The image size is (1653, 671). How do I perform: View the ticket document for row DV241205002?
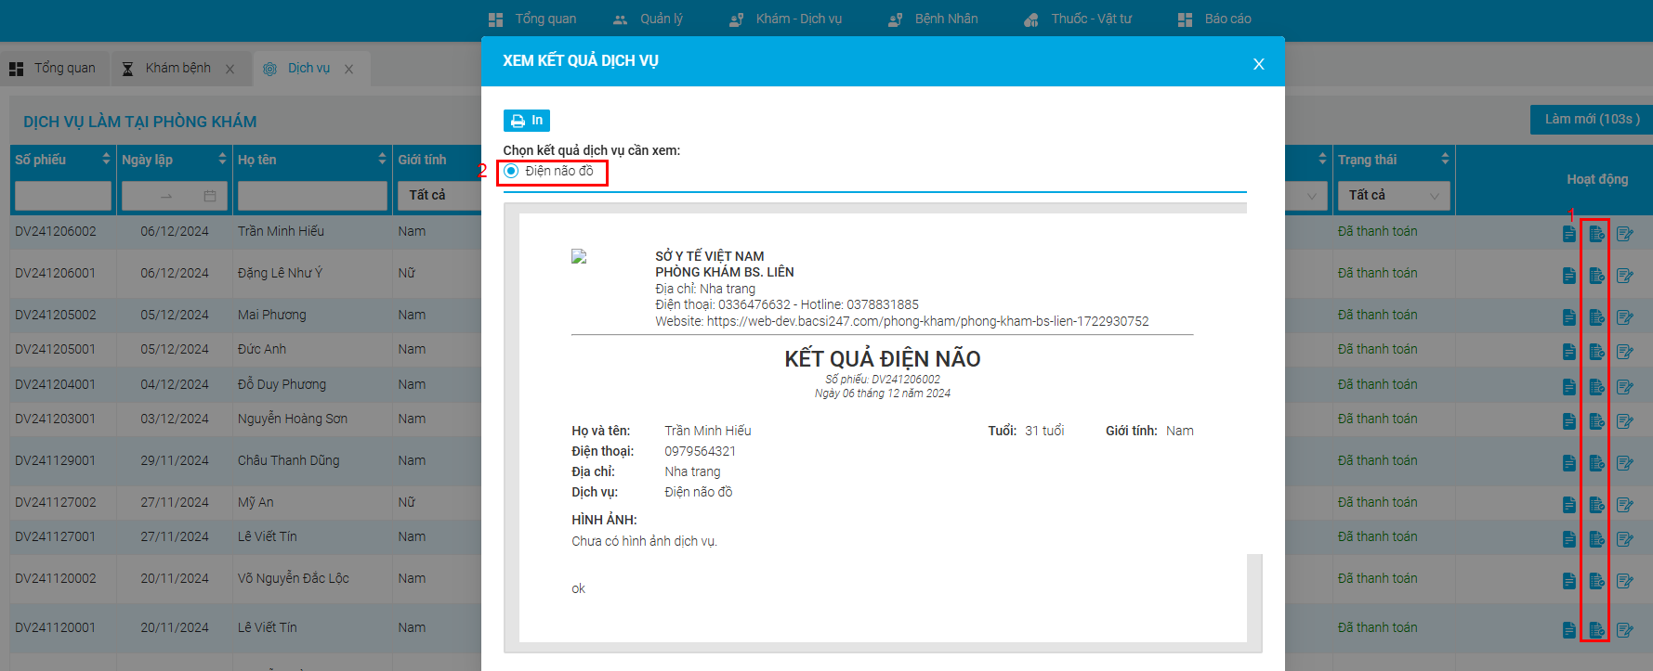tap(1568, 317)
